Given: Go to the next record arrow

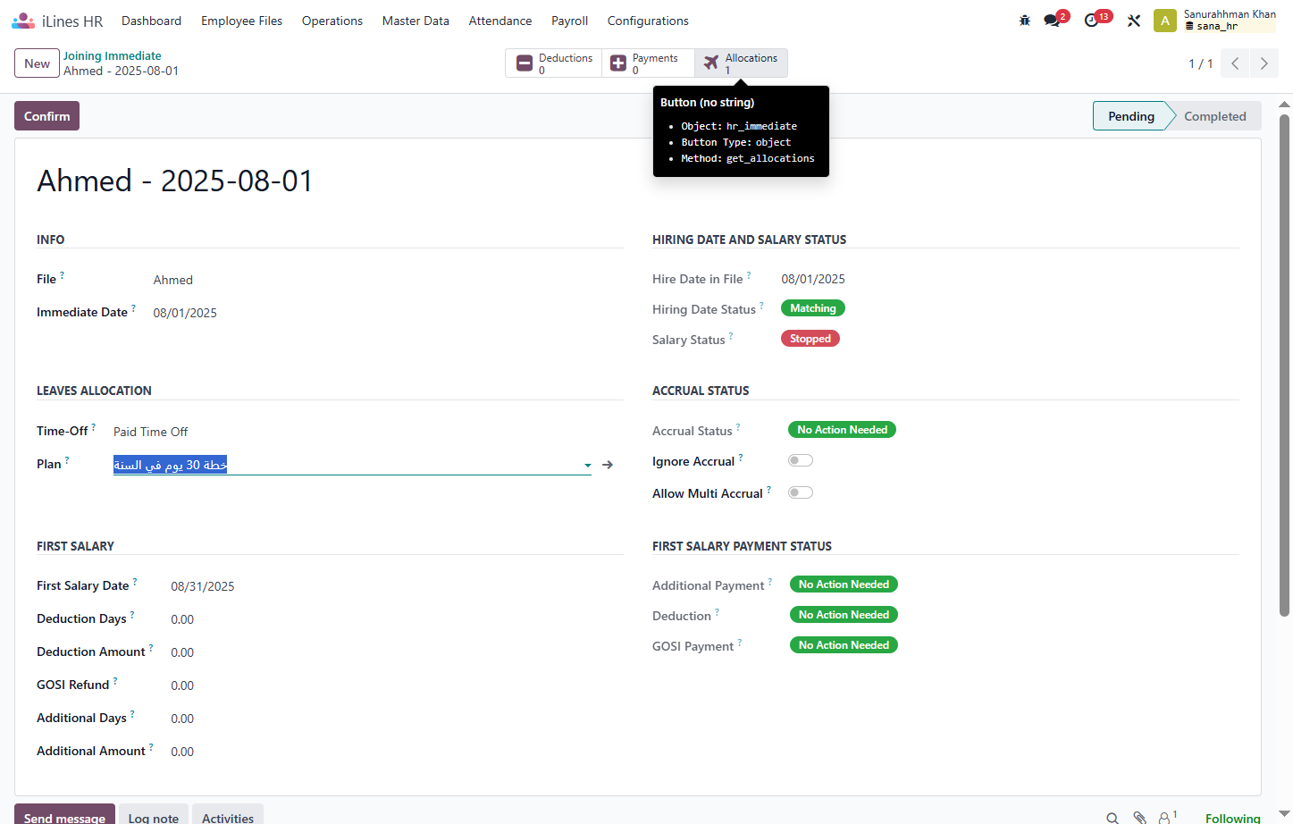Looking at the screenshot, I should (1264, 63).
